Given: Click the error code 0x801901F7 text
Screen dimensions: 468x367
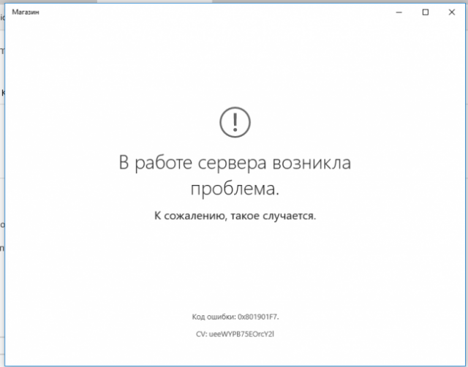Looking at the screenshot, I should (x=235, y=317).
